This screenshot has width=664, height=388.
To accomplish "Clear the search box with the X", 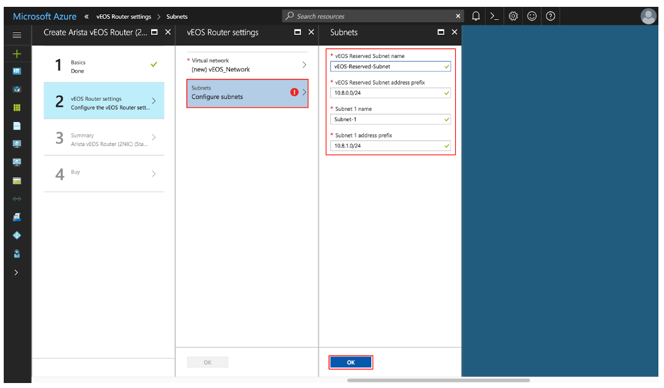I will 458,16.
